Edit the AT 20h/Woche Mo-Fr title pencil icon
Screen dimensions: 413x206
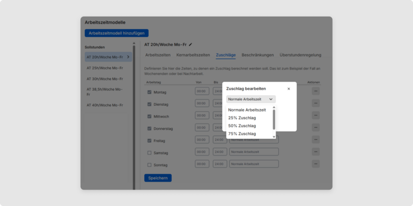coord(190,45)
